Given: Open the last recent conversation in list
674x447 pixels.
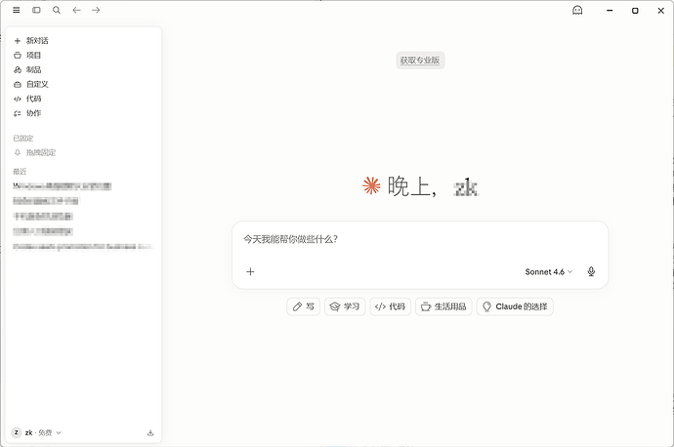Looking at the screenshot, I should (x=82, y=247).
